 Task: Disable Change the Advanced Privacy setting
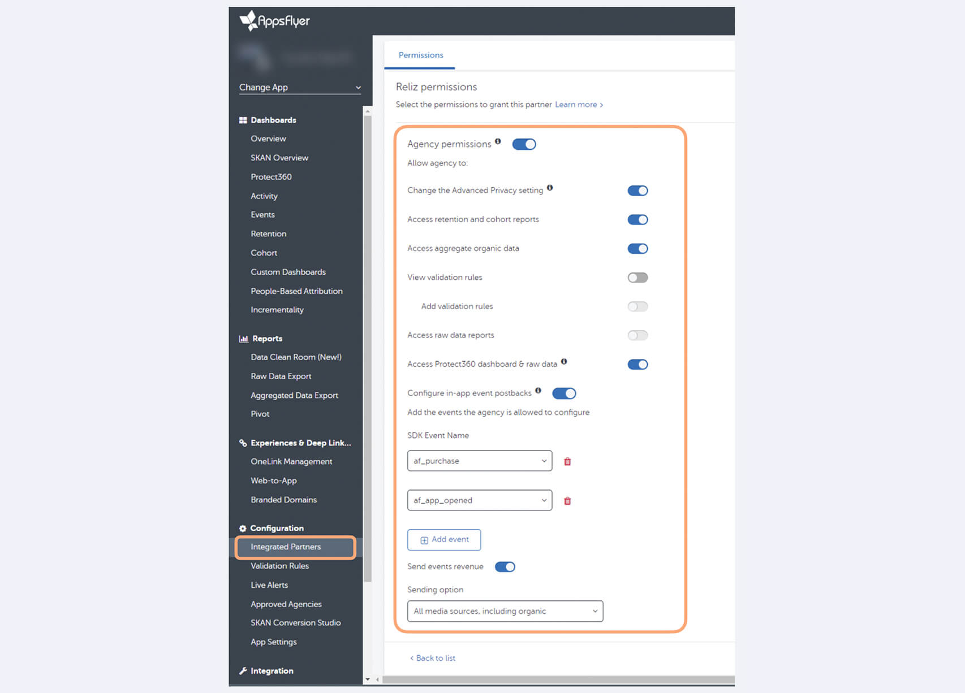click(637, 191)
